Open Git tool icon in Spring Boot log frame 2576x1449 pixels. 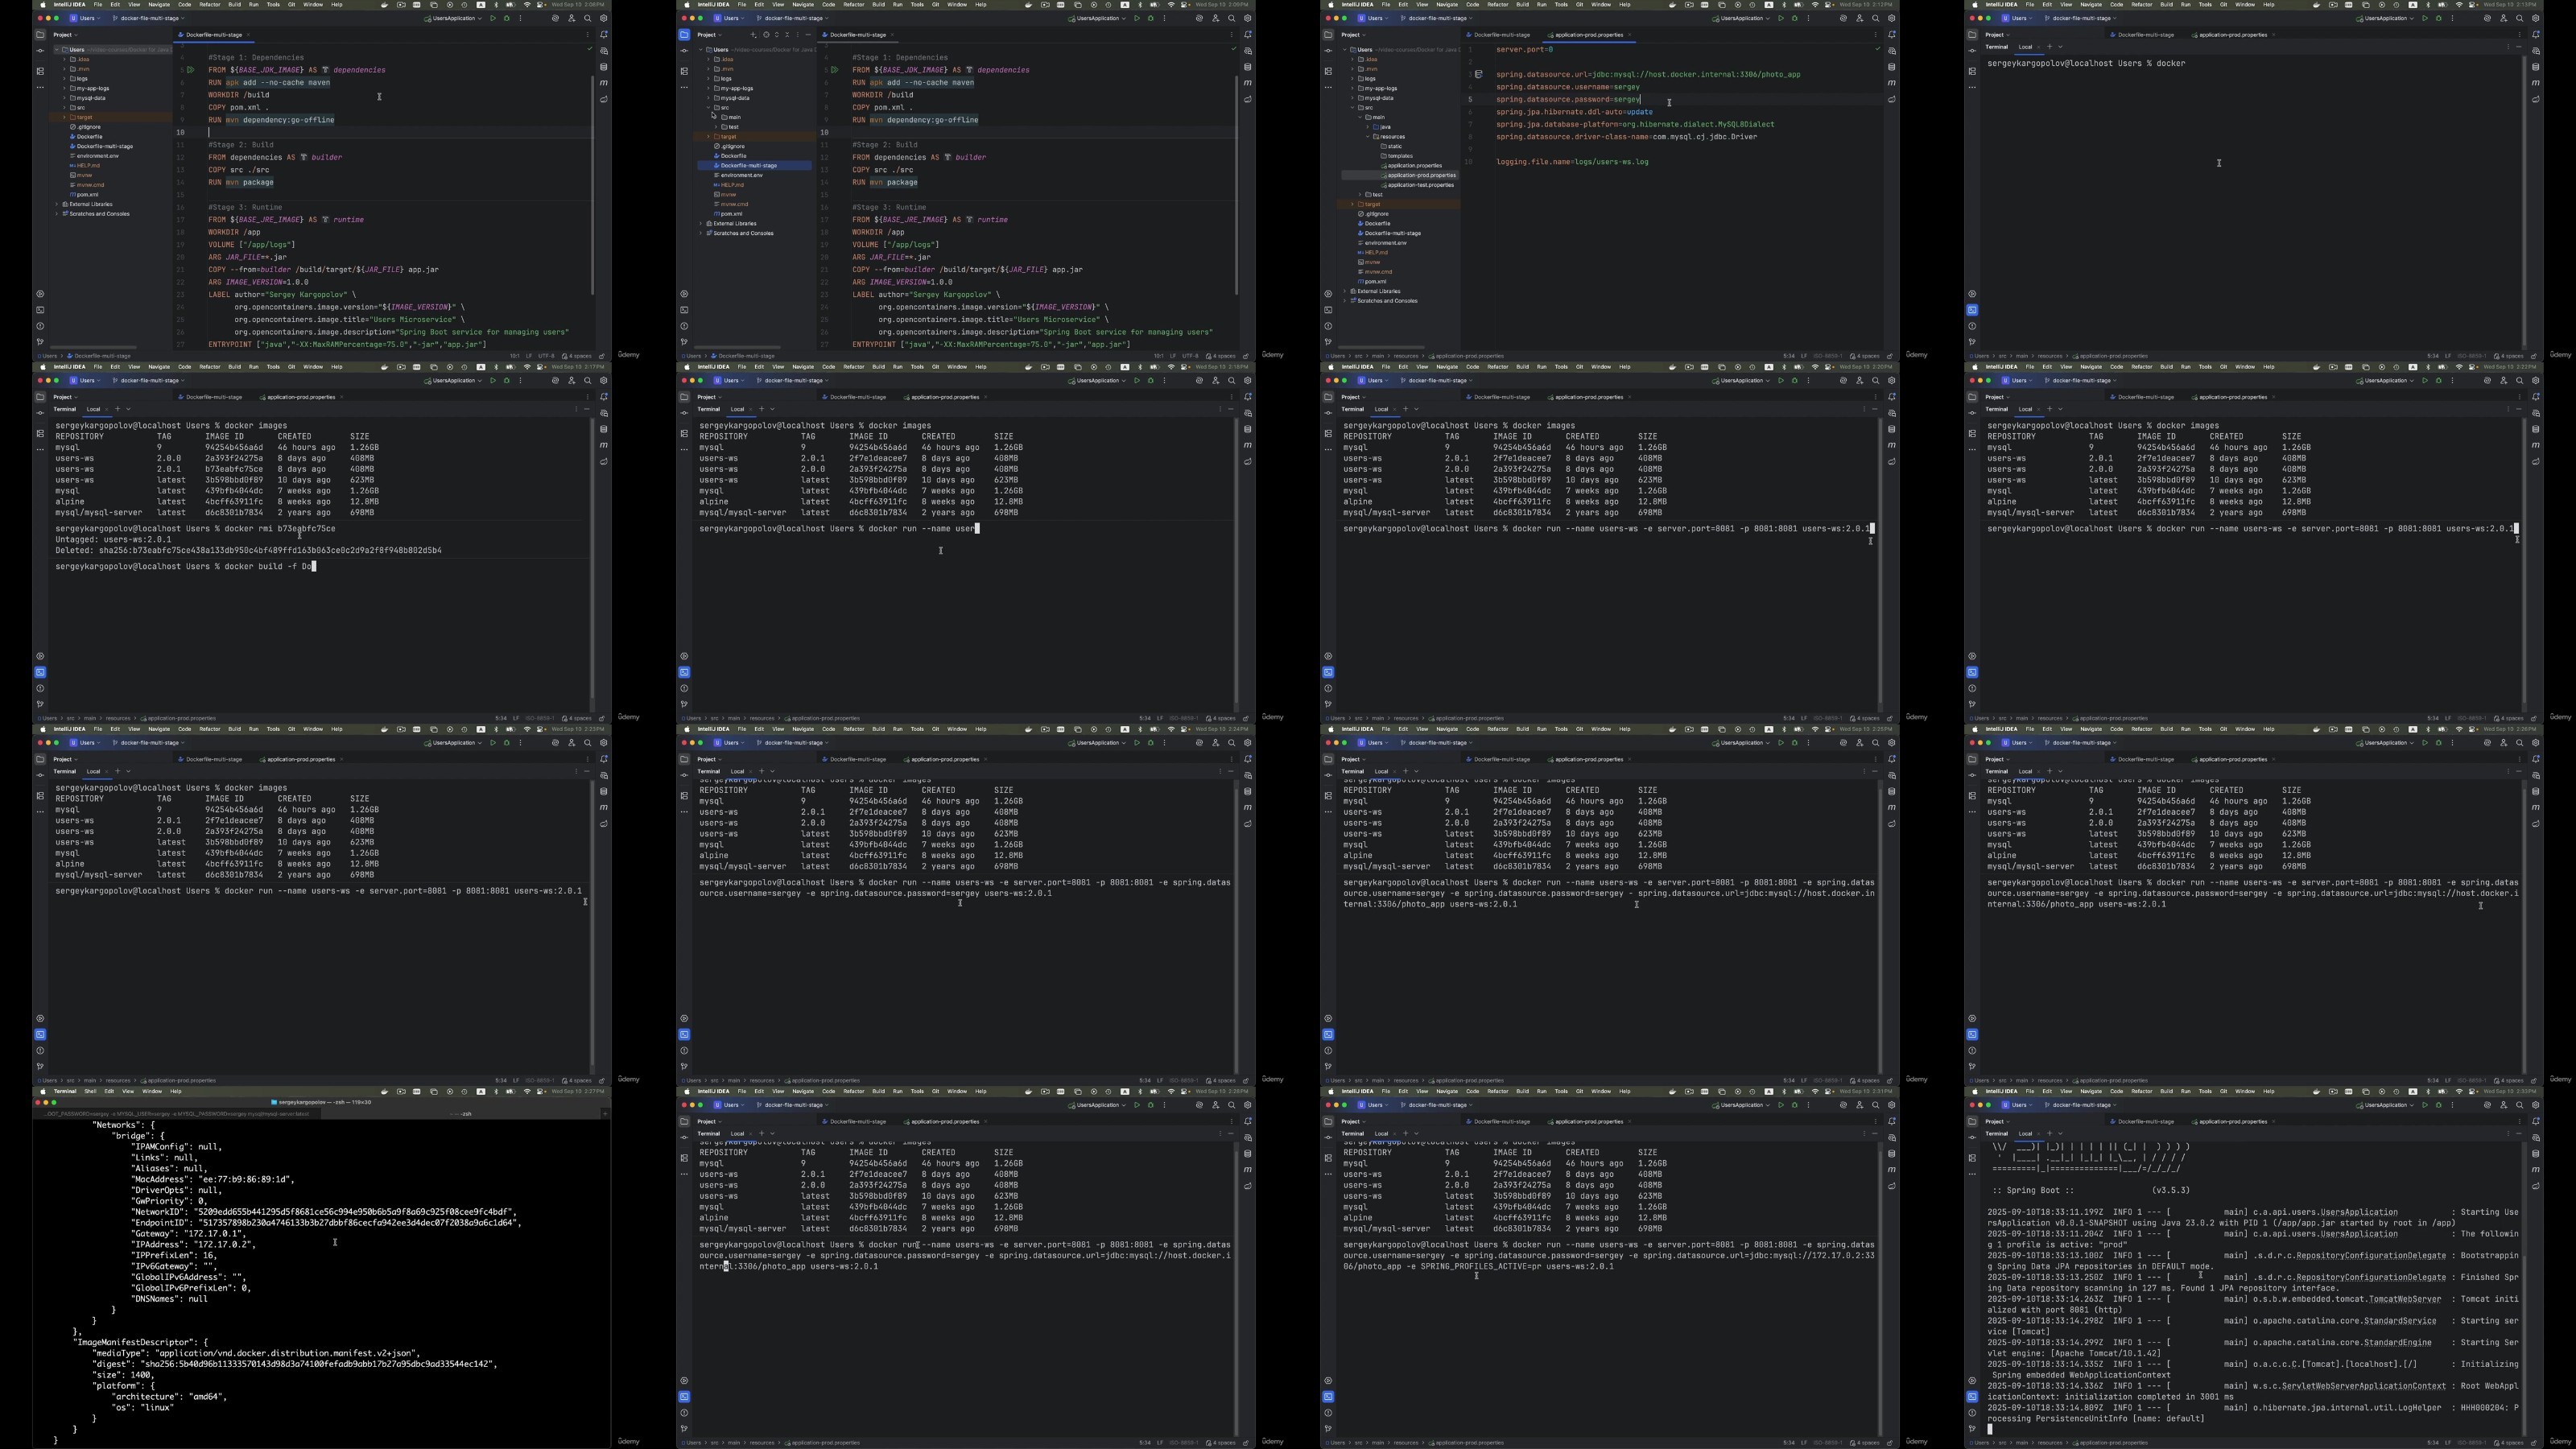click(x=1972, y=1428)
